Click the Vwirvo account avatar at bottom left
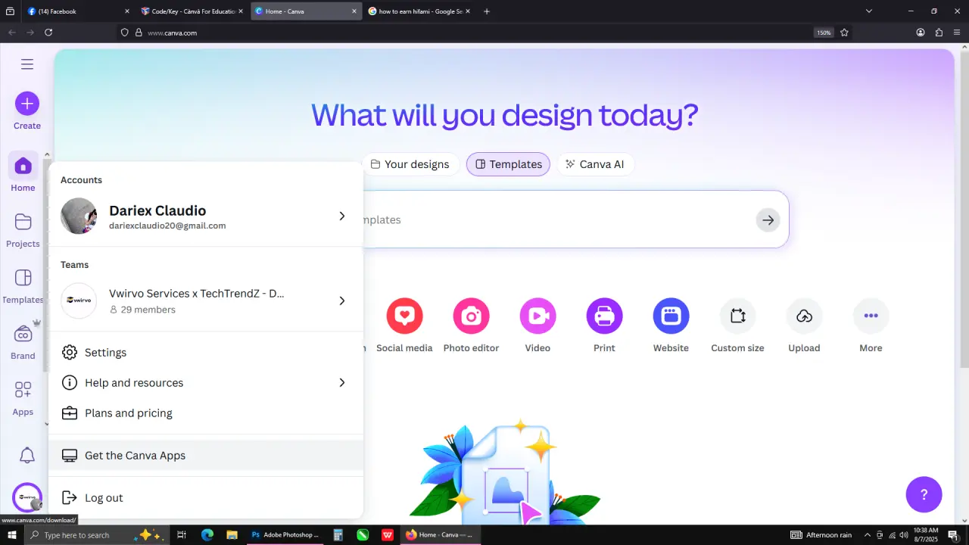The height and width of the screenshot is (545, 969). click(x=27, y=497)
